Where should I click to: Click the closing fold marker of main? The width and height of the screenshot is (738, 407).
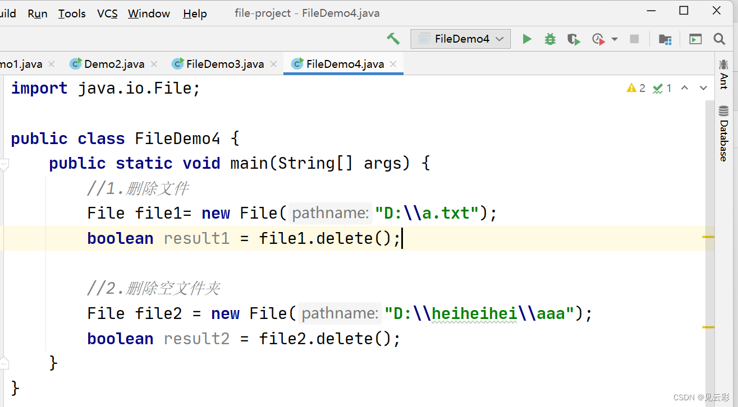[x=4, y=362]
